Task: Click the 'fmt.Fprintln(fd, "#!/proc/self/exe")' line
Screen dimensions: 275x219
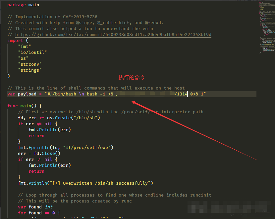Action: [66, 148]
